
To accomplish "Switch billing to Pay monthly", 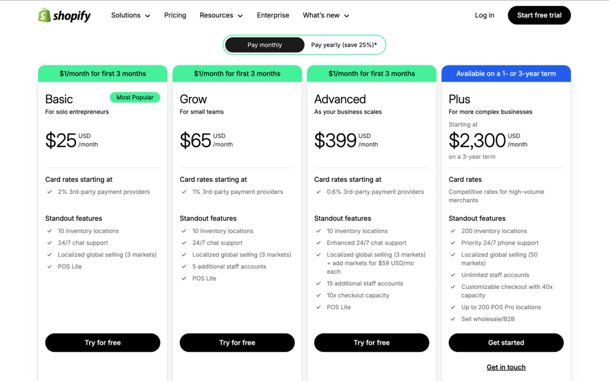I will click(x=265, y=45).
